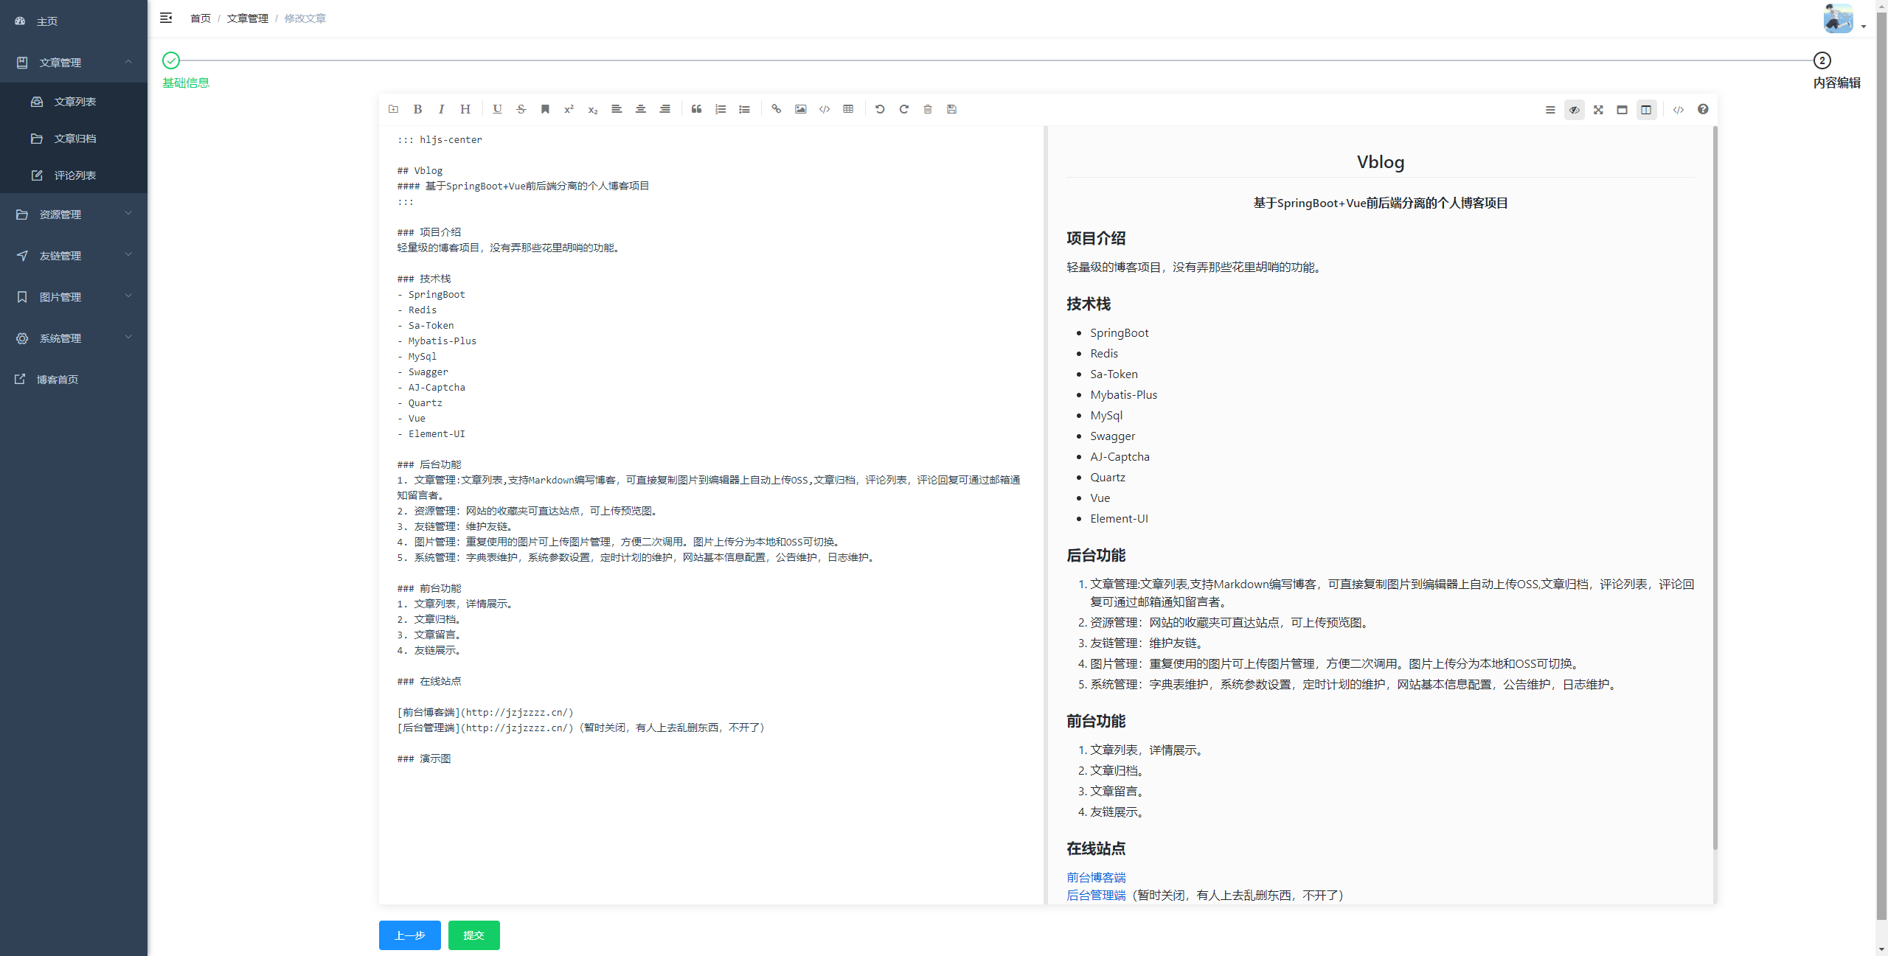Click the 文章管理 breadcrumb
The image size is (1888, 956).
click(247, 18)
